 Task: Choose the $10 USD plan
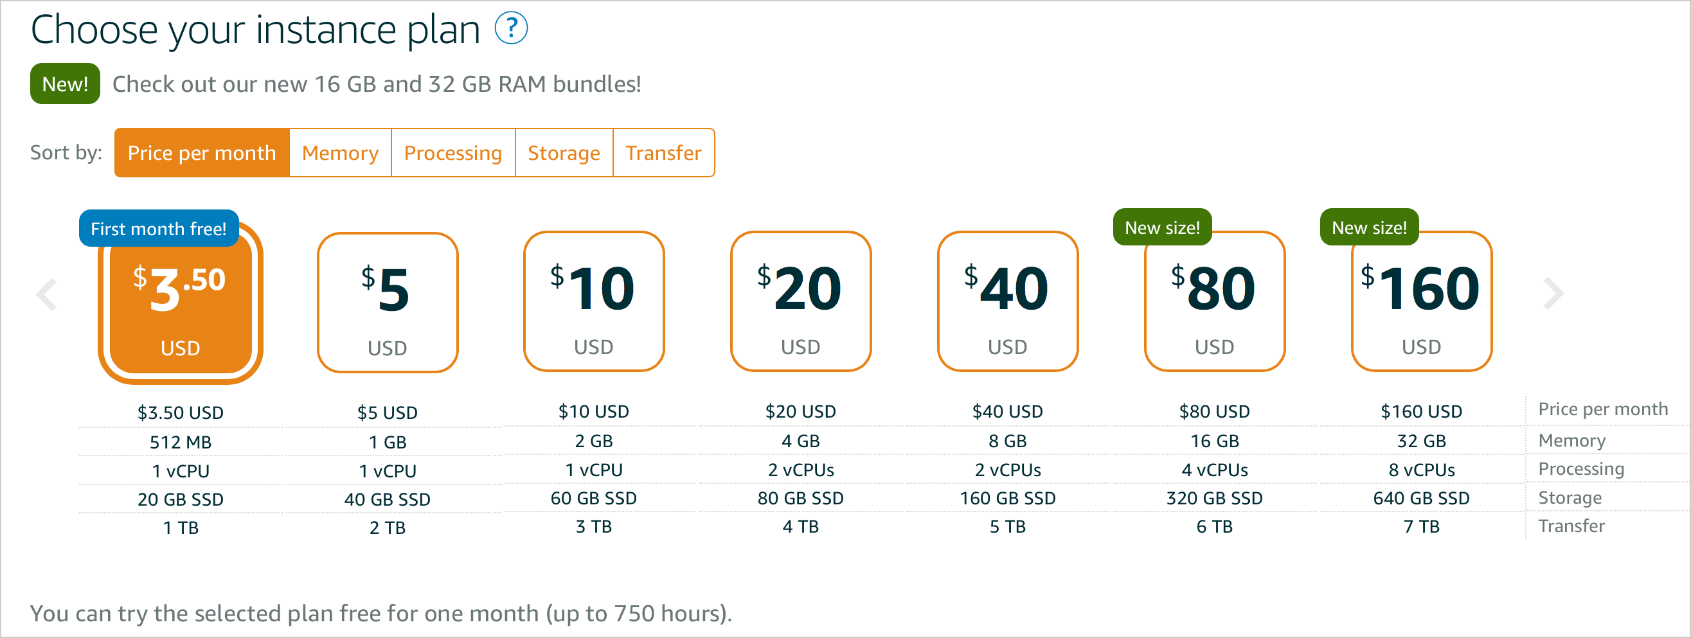[594, 301]
